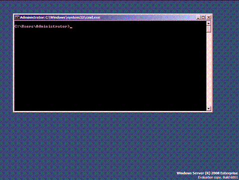Click 'Windows Server (R) 2008 Enterprise' watermark
The height and width of the screenshot is (180, 239).
point(207,173)
